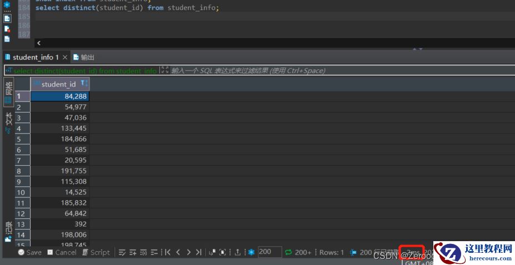Click the Save button in results toolbar
This screenshot has height=265, width=515.
29,252
